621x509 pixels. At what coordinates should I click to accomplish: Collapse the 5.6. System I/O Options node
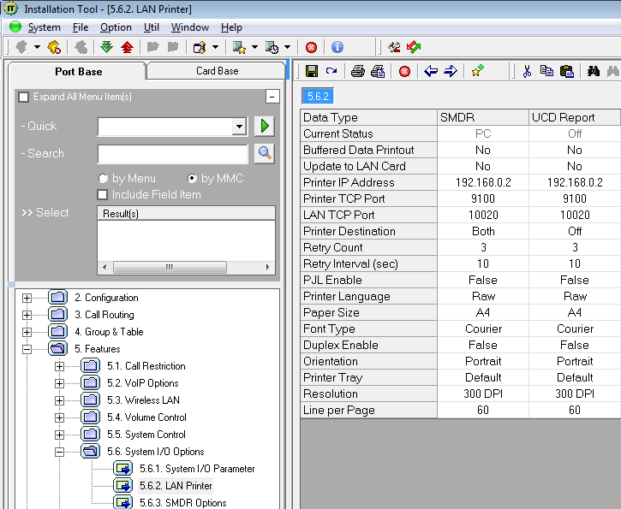(59, 452)
